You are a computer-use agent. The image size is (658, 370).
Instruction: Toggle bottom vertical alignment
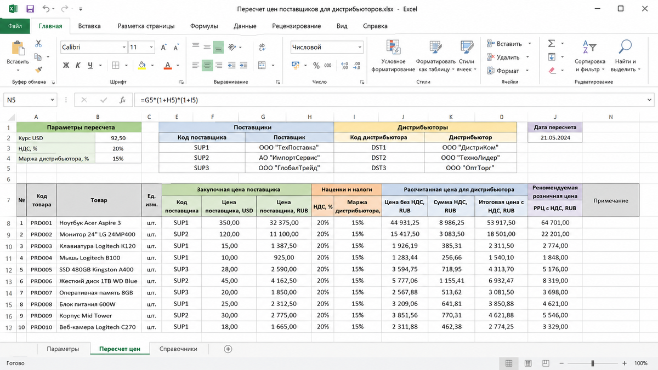[x=219, y=48]
